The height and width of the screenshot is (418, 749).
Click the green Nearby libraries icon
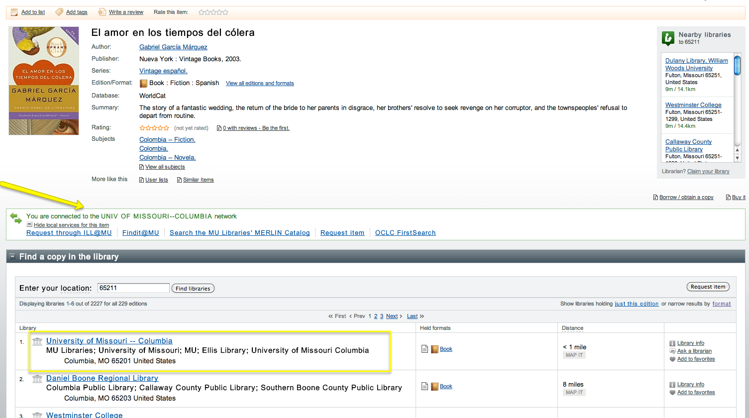click(668, 38)
